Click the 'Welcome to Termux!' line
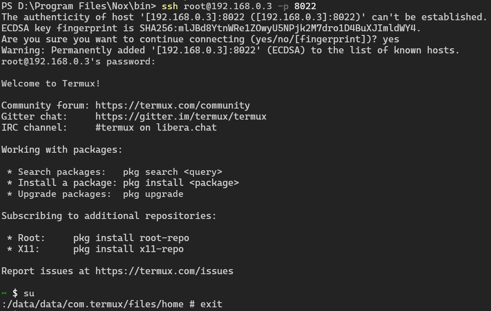This screenshot has height=311, width=491. (51, 84)
